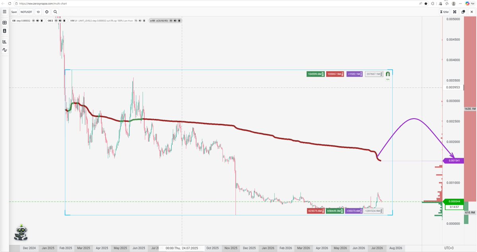The width and height of the screenshot is (477, 252).
Task: Open the Spot market type selector
Action: tap(14, 12)
